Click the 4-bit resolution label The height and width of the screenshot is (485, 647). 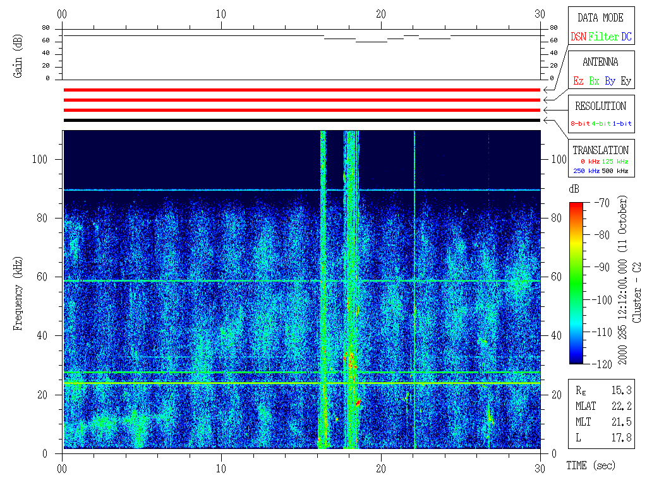603,124
